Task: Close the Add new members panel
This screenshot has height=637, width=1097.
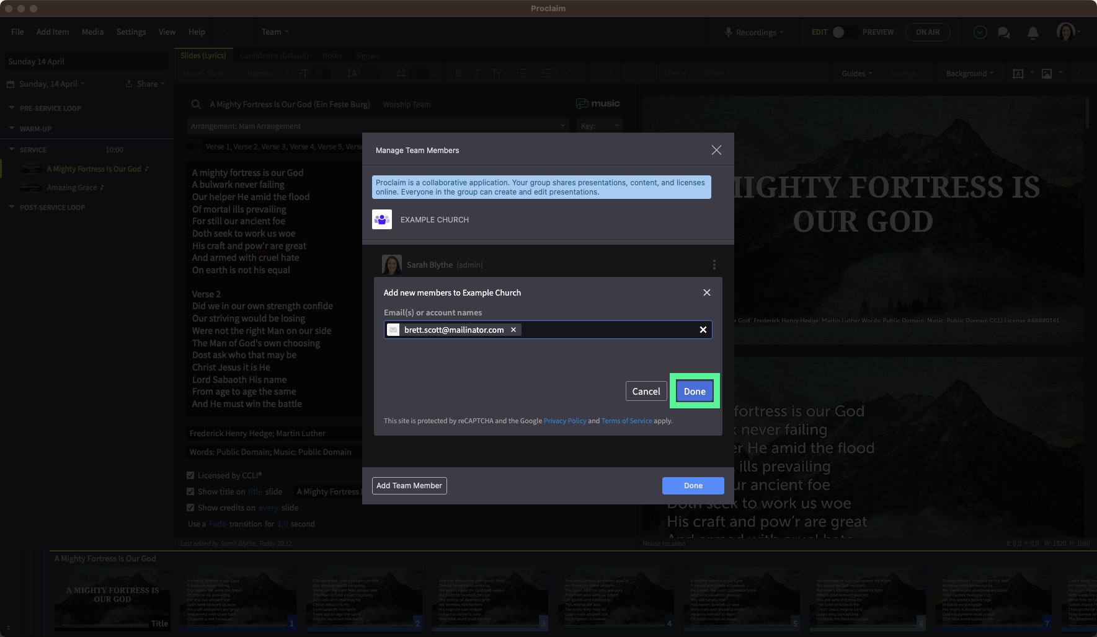Action: point(707,292)
